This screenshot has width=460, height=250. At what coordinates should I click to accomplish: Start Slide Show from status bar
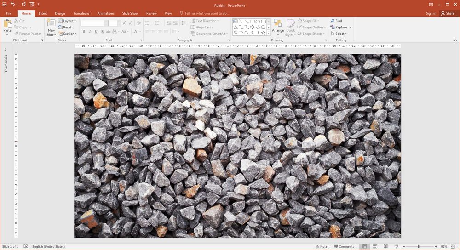coord(396,246)
